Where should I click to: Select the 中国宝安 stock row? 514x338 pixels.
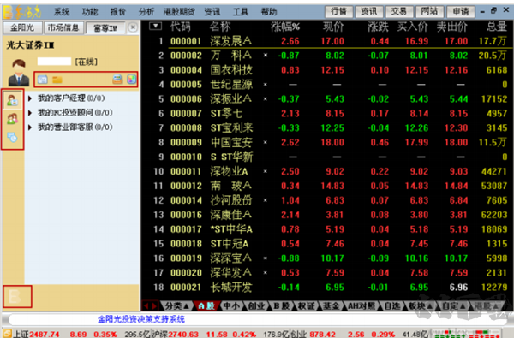point(328,142)
